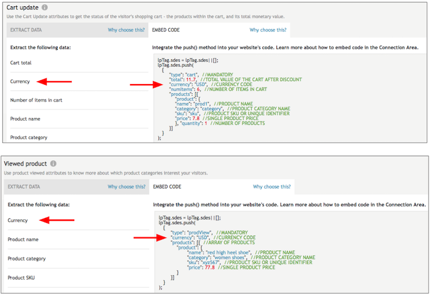Click the "quantity": 1 code line
The image size is (432, 295).
pyautogui.click(x=220, y=123)
